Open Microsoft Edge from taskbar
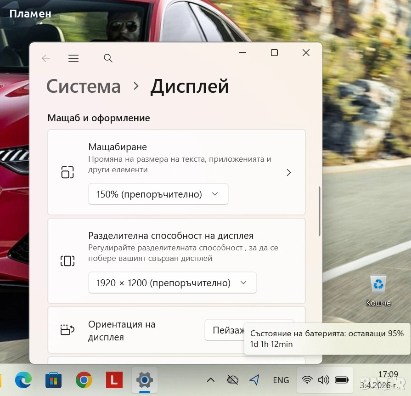 23,380
